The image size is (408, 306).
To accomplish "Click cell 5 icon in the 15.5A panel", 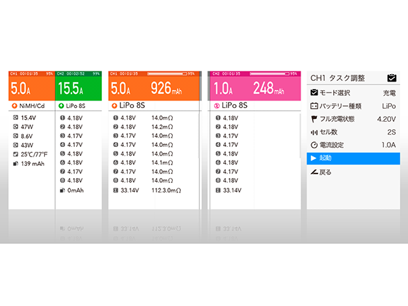I will (62, 154).
